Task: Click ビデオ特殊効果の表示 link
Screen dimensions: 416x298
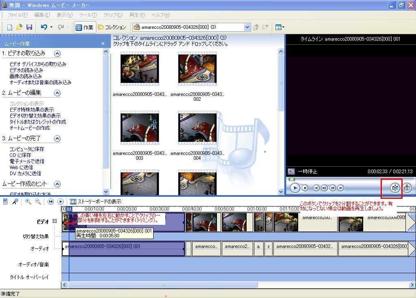Action: point(31,109)
